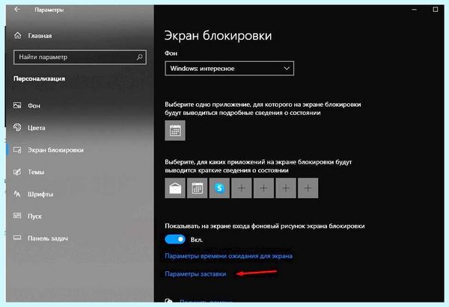Click the palette icon beside Цвета
449x307 pixels.
[17, 128]
